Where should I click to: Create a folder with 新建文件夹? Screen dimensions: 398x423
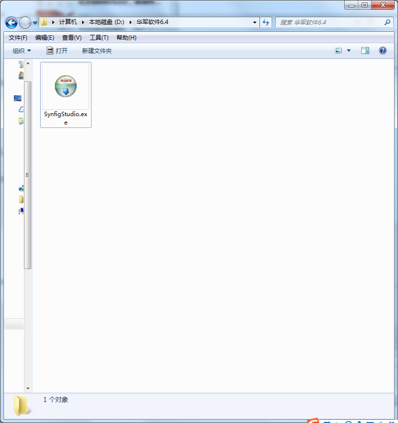coord(97,50)
